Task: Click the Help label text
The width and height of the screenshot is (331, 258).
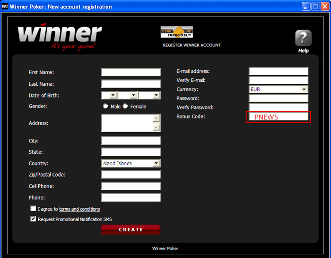Action: pyautogui.click(x=304, y=51)
